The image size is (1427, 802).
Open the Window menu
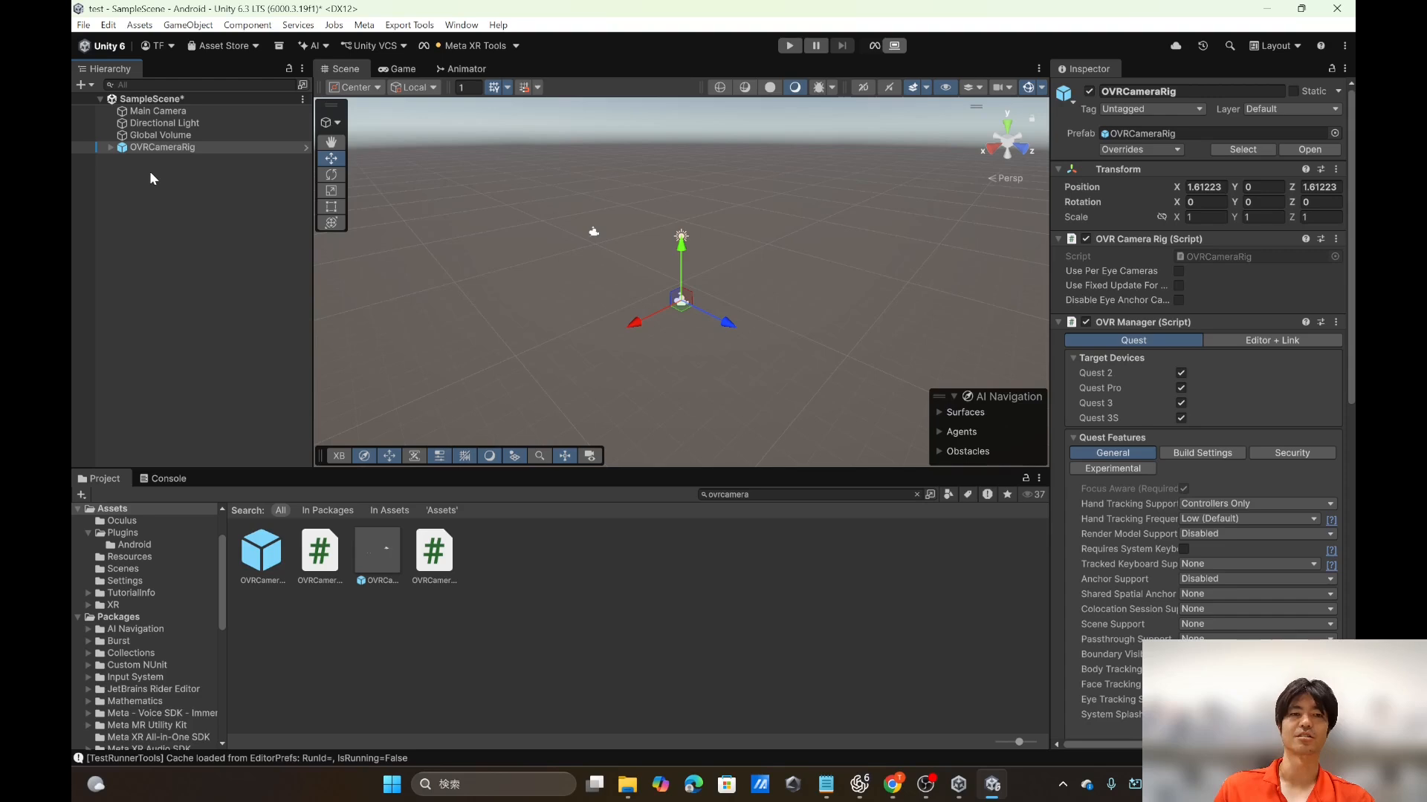pos(461,25)
